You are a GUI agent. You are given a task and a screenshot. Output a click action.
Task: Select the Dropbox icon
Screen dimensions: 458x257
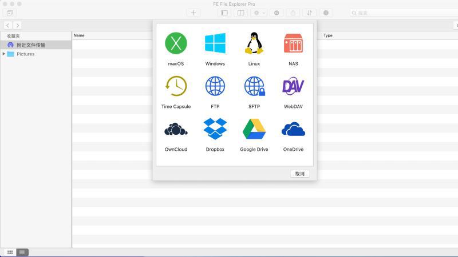[215, 129]
